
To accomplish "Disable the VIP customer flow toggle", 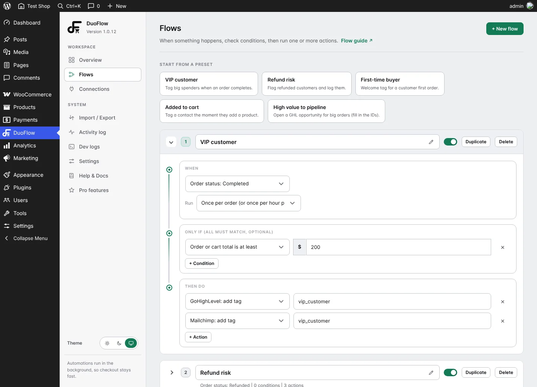I will point(450,142).
